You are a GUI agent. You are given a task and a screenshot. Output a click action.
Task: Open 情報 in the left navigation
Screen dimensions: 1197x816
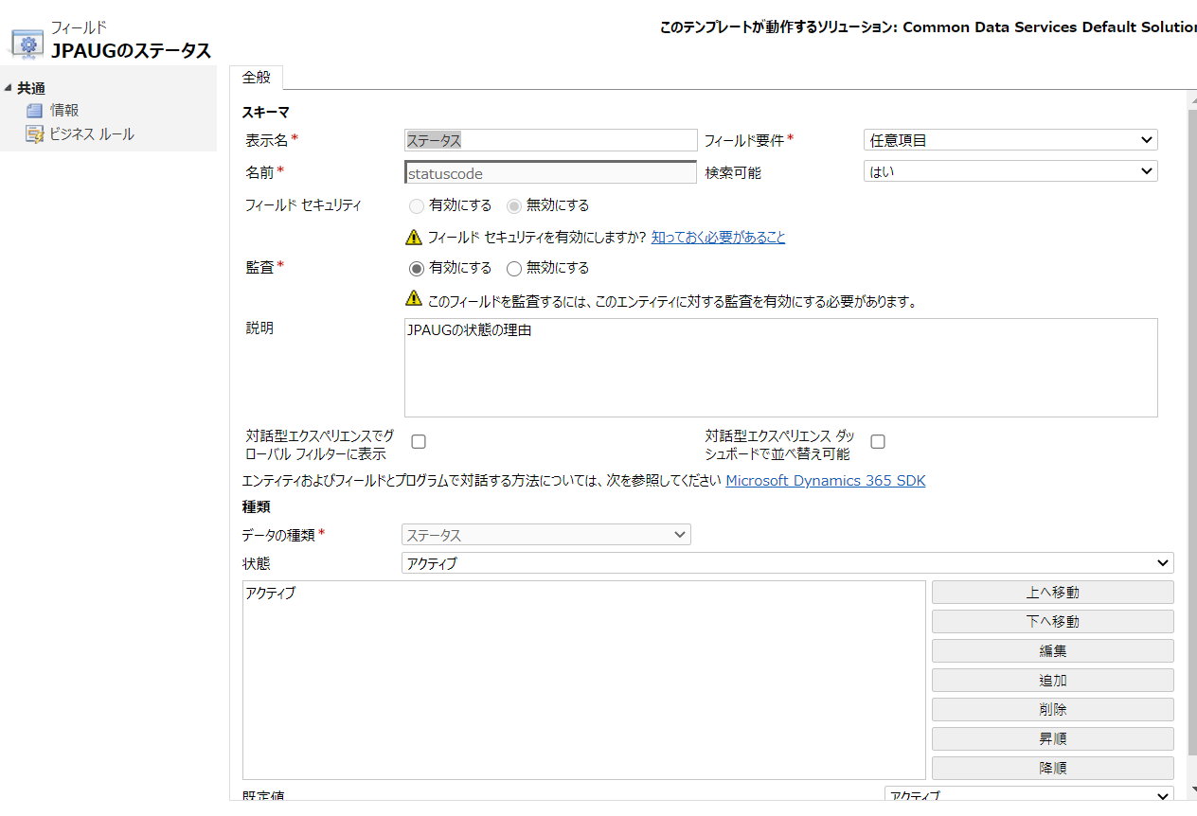point(64,111)
